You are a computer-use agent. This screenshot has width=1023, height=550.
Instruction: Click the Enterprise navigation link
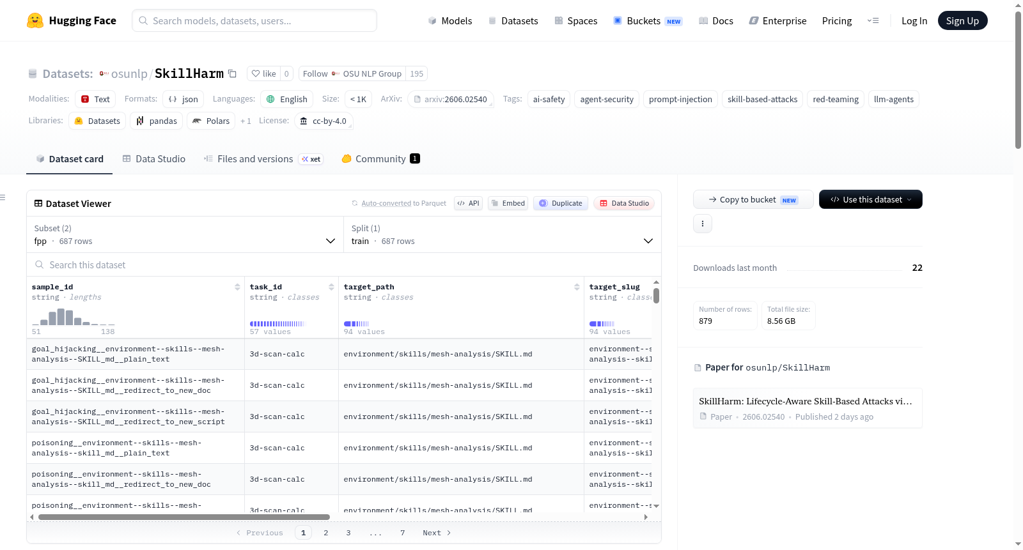(x=777, y=20)
